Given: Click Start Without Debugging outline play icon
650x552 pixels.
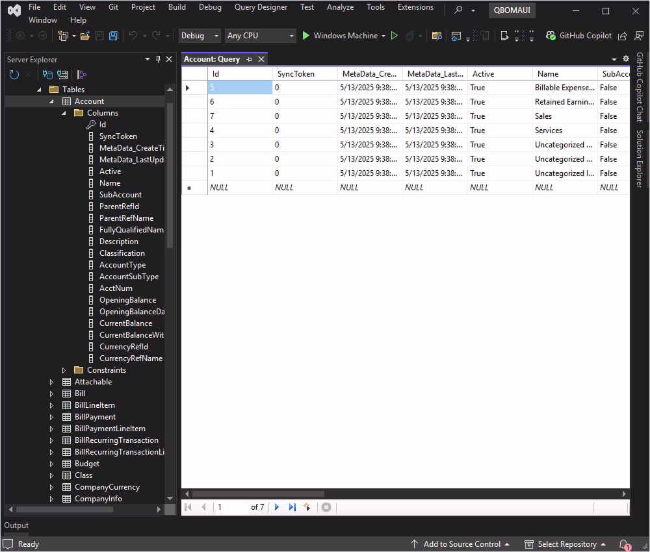Looking at the screenshot, I should pos(395,36).
